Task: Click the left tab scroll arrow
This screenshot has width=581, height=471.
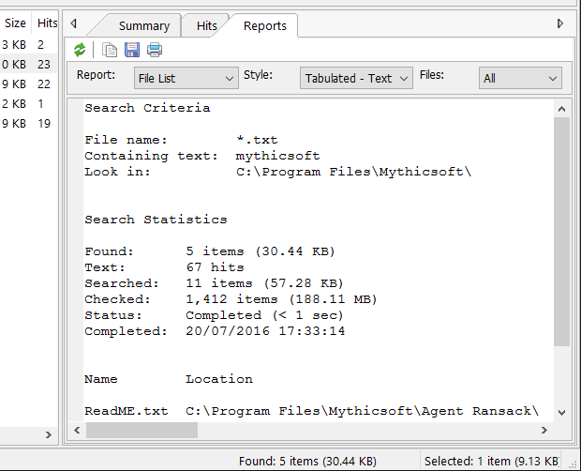Action: [x=74, y=23]
